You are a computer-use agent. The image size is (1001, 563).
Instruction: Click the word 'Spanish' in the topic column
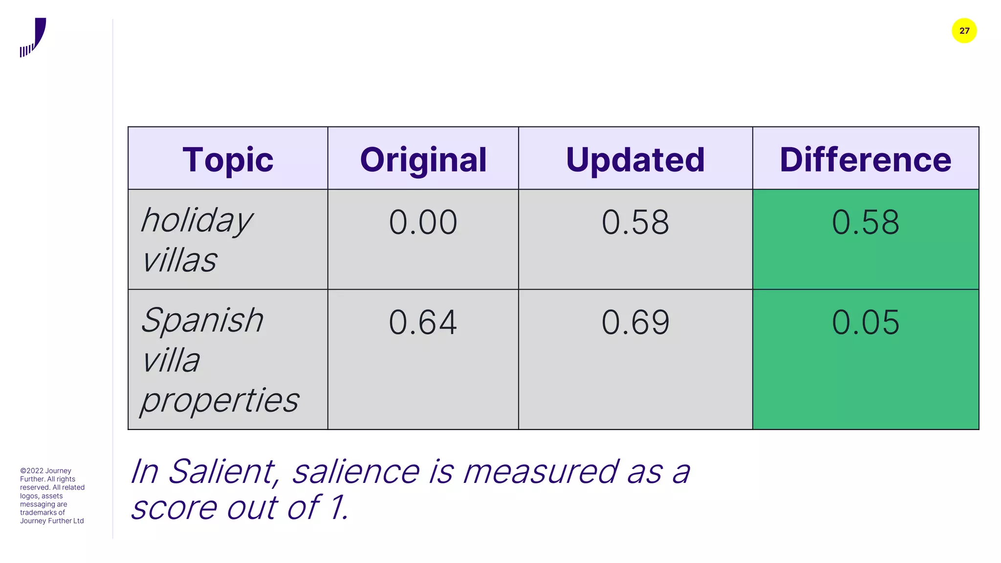pyautogui.click(x=202, y=321)
